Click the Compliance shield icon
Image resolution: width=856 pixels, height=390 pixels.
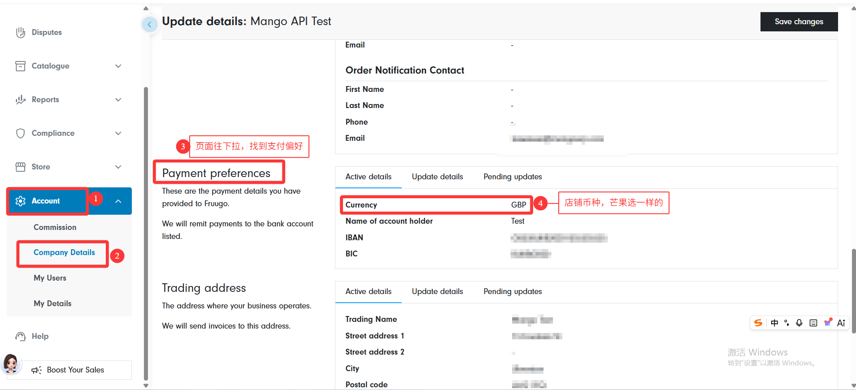[x=20, y=133]
